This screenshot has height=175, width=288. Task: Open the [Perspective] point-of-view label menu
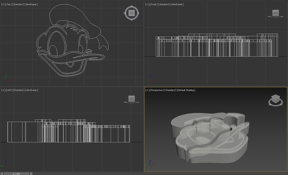157,90
